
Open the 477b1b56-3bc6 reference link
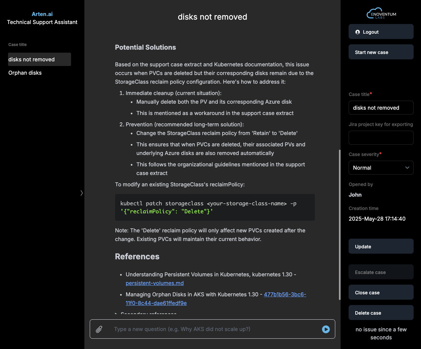click(x=285, y=294)
